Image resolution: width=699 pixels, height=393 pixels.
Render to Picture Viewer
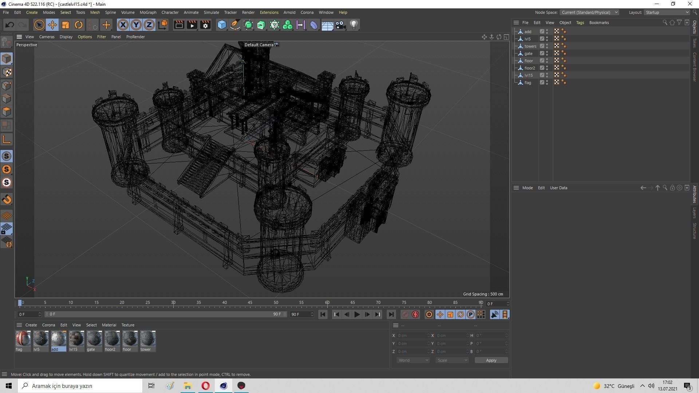click(x=192, y=25)
